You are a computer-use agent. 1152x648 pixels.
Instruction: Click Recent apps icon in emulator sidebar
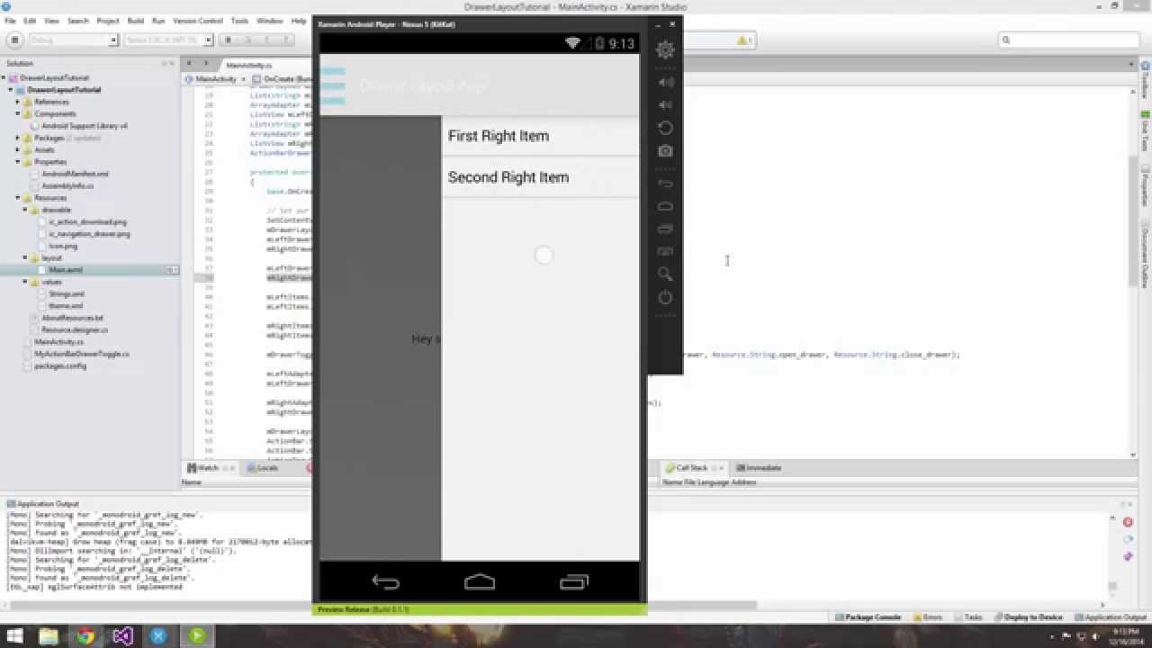[665, 229]
